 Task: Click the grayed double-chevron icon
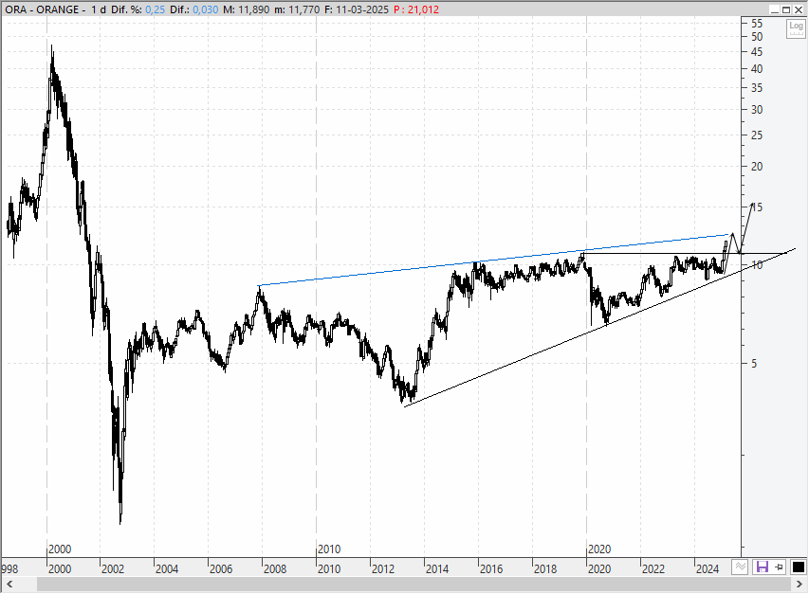pyautogui.click(x=741, y=567)
